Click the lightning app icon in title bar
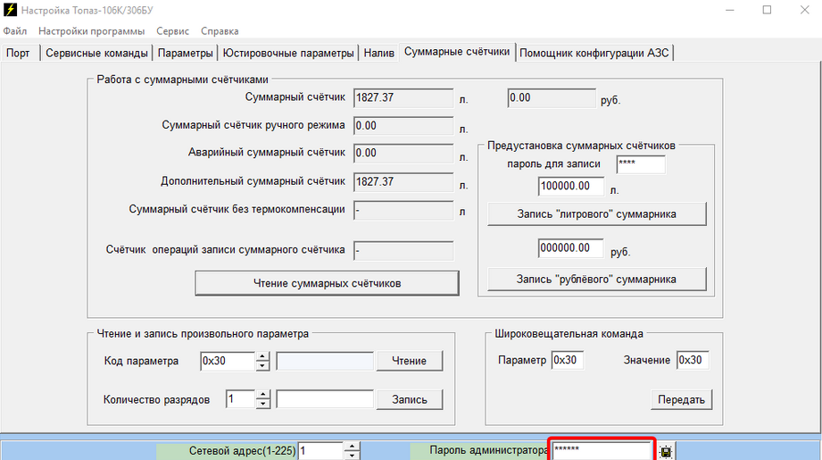 point(10,10)
